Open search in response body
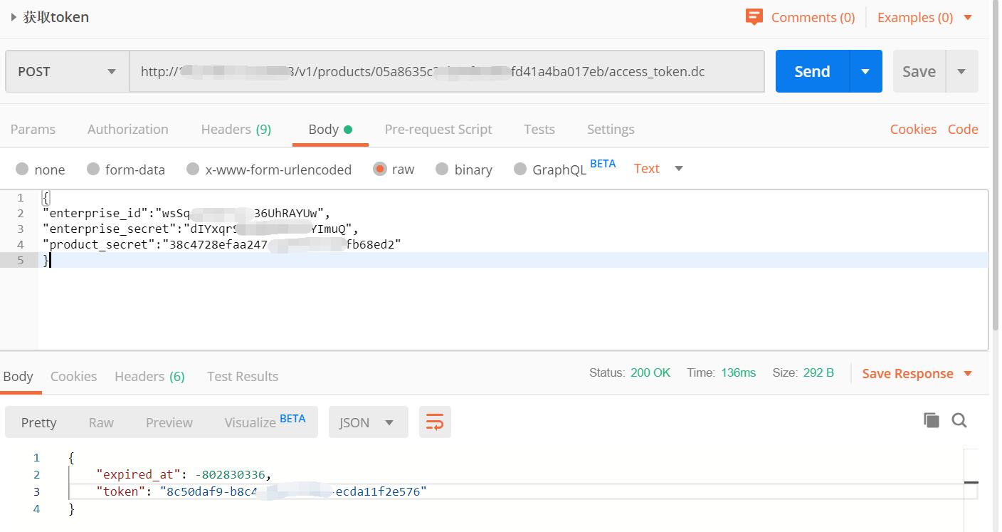Viewport: 1002px width, 532px height. point(959,420)
